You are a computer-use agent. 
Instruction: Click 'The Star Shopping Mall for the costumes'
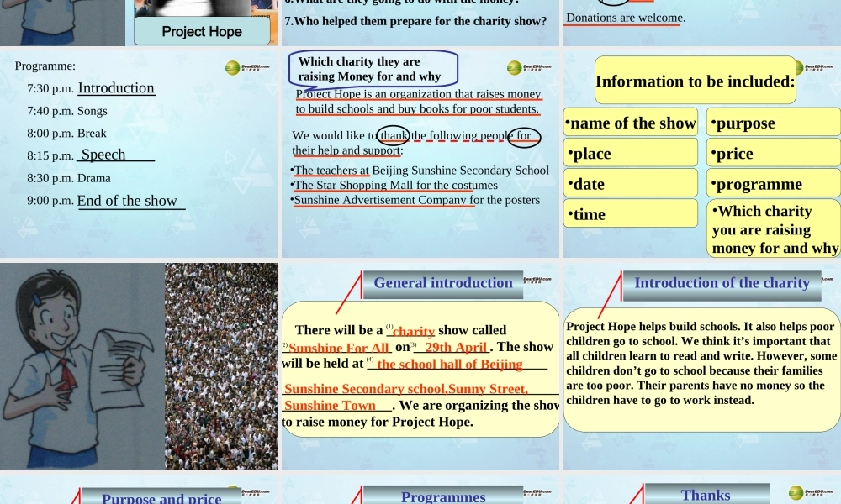pyautogui.click(x=394, y=186)
